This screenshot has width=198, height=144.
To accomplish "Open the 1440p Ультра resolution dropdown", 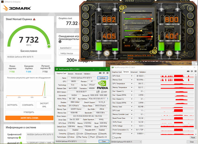I will pos(69,53).
